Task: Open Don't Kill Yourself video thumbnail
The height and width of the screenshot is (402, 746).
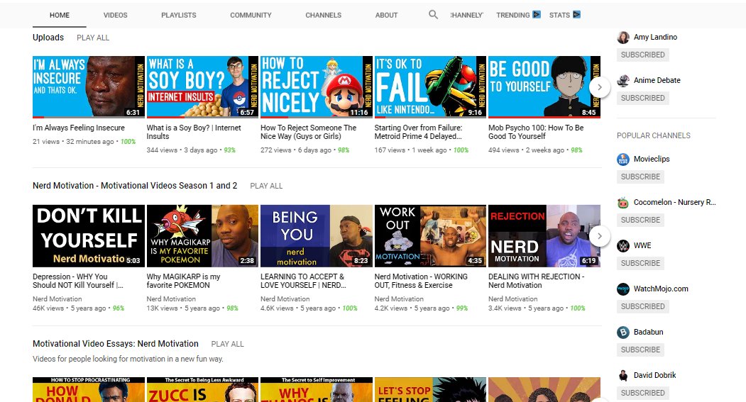Action: coord(89,236)
